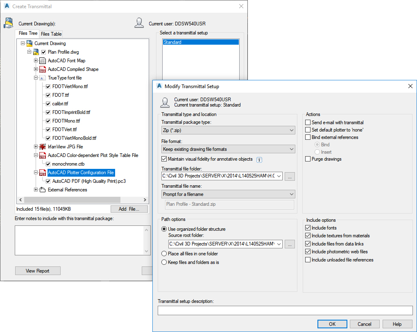Click View Report button

point(38,271)
